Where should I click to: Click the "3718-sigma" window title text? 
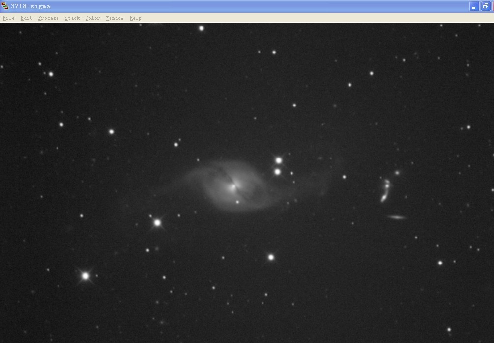click(30, 6)
